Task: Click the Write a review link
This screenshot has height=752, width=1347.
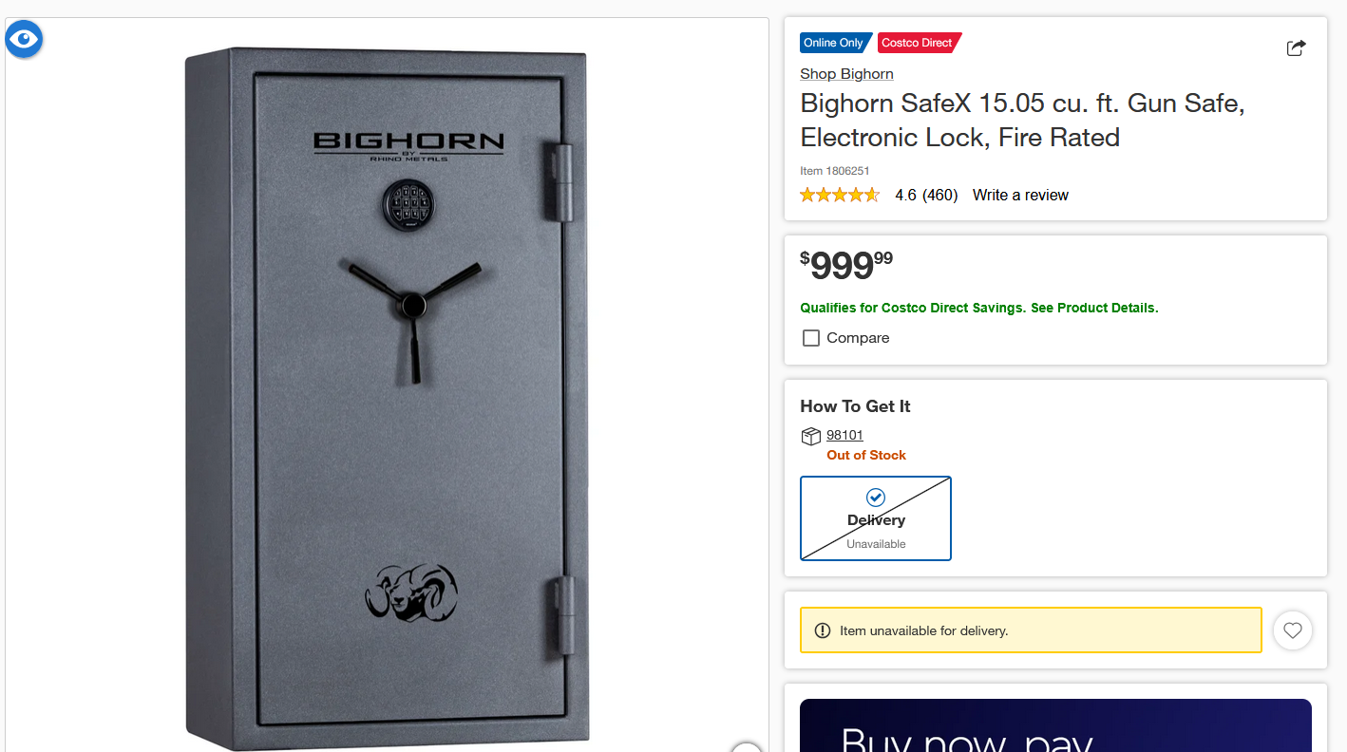Action: click(1020, 195)
